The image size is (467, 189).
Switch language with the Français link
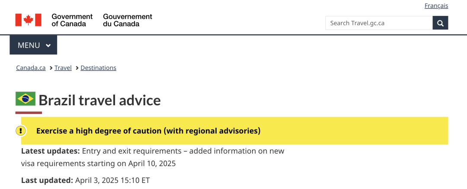(436, 6)
